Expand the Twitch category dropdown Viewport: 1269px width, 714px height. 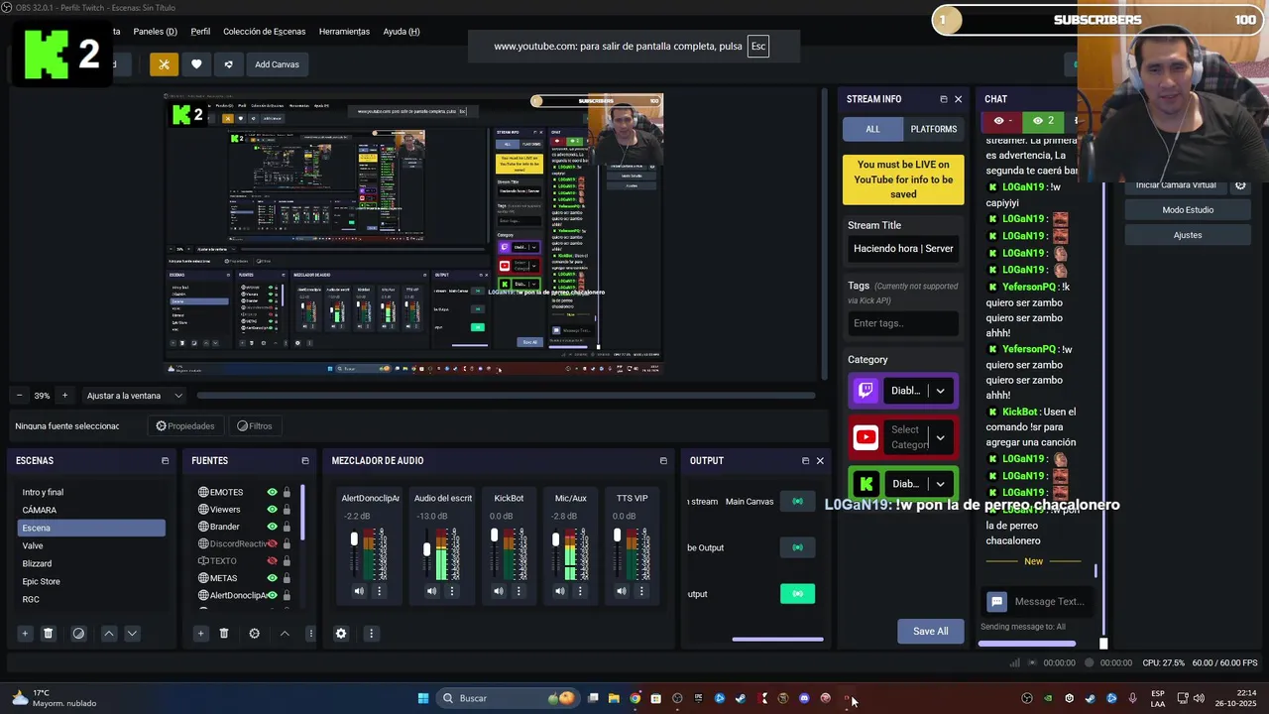[x=940, y=391]
